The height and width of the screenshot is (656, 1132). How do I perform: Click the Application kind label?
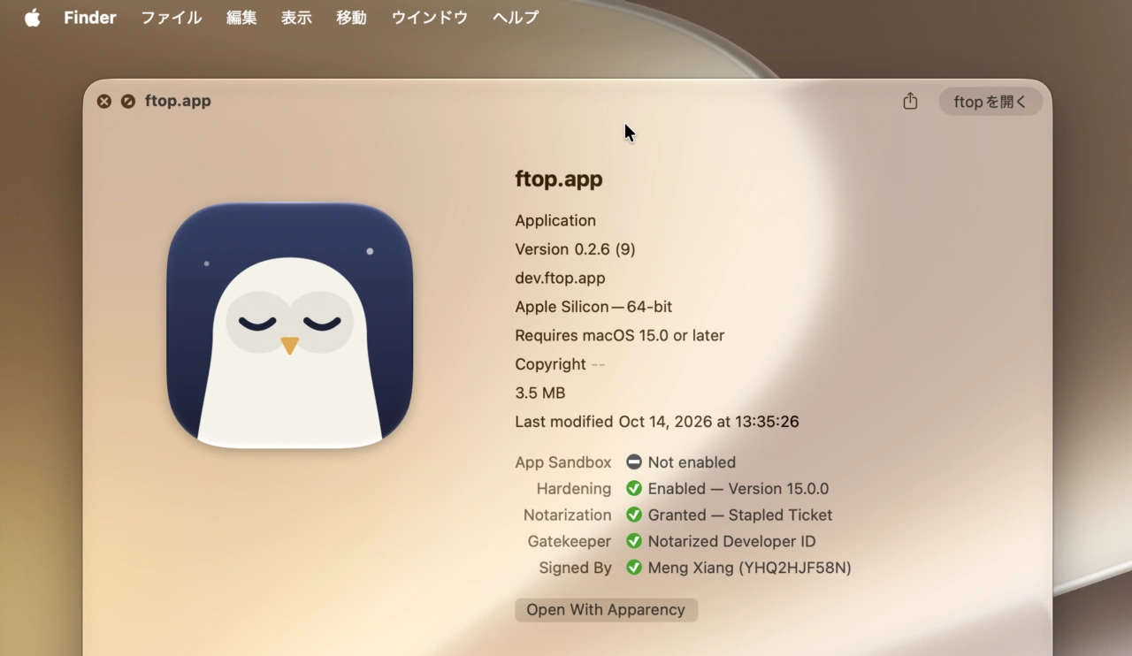[555, 221]
